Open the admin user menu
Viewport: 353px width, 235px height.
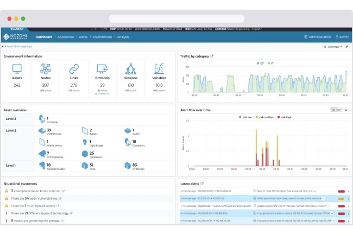[x=341, y=37]
